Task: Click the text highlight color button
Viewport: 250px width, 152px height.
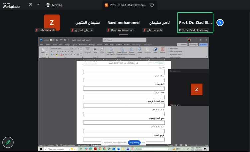Action: pyautogui.click(x=57, y=55)
